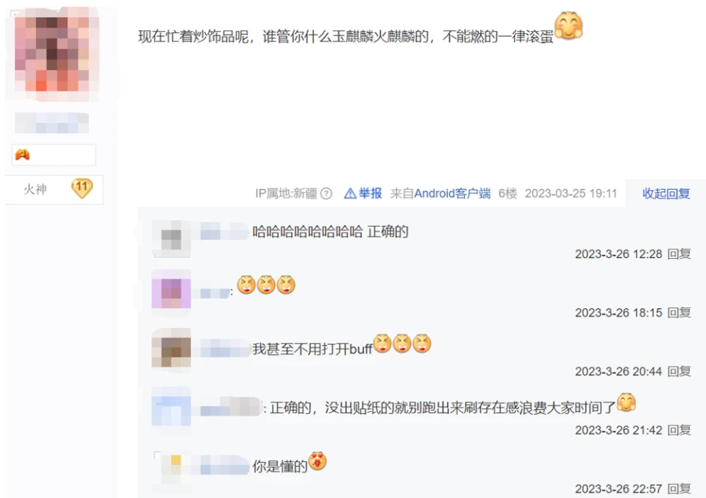Click the IP属地 help question-mark icon
Viewport: 706px width, 498px height.
(326, 193)
